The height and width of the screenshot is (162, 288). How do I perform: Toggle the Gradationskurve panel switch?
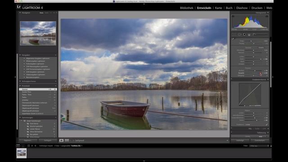232,80
